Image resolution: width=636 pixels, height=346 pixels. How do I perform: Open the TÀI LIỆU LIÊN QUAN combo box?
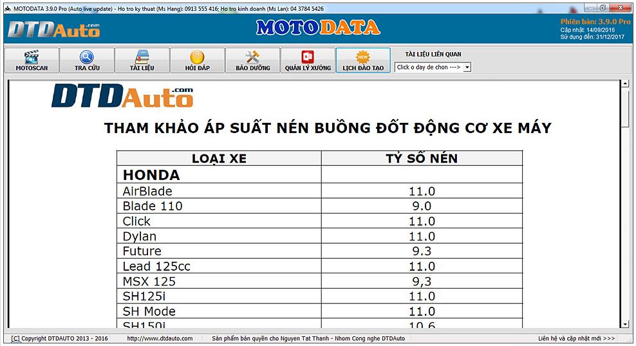433,68
